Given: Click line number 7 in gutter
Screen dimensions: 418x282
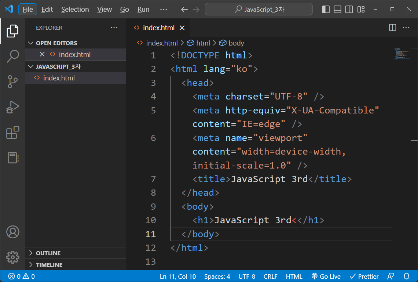Looking at the screenshot, I should pyautogui.click(x=153, y=179).
